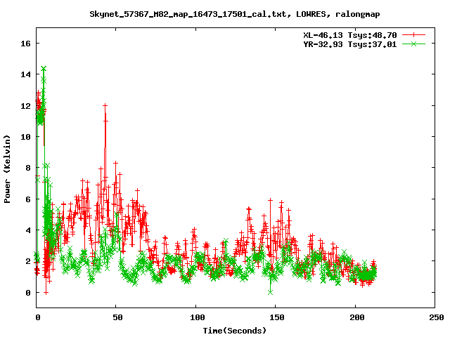Click the red zero-value marker near 6 seconds

pos(46,293)
